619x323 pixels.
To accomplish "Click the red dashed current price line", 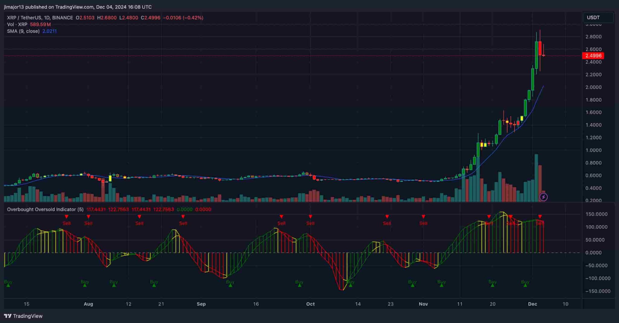I will [272, 55].
